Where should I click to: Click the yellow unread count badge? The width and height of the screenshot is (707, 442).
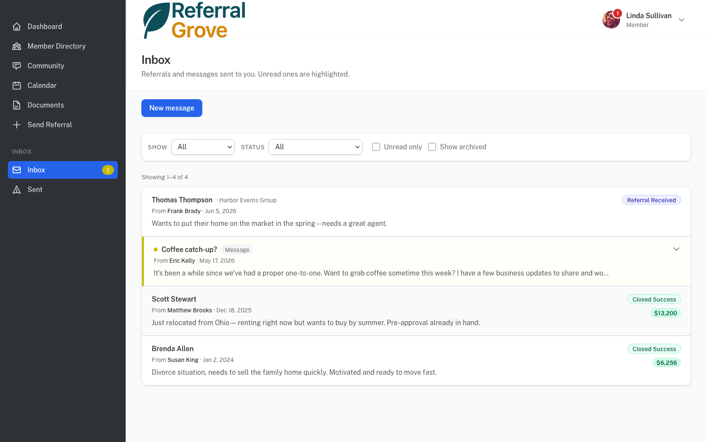[x=108, y=170]
